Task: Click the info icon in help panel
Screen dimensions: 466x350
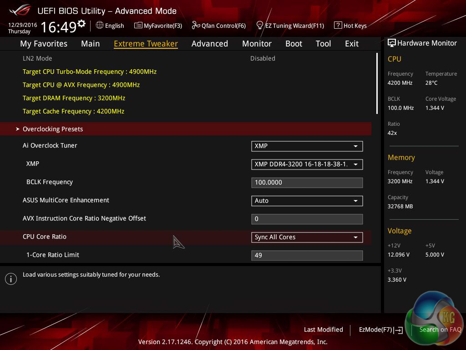Action: coord(11,279)
